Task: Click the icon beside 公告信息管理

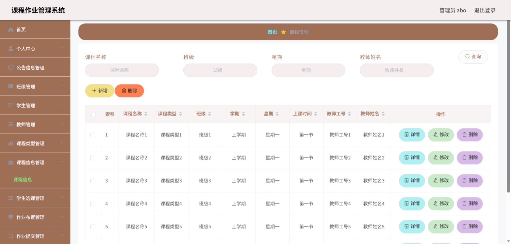Action: tap(11, 67)
